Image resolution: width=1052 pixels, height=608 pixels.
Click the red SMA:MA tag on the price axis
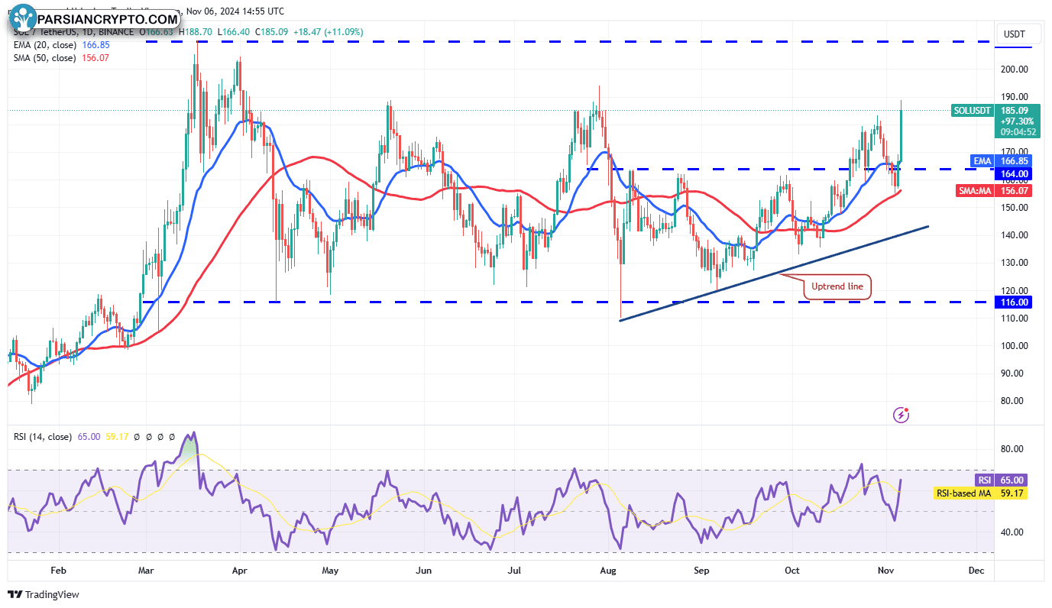(x=976, y=191)
